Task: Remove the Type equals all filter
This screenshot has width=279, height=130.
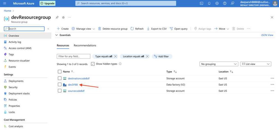Action: coord(116,56)
